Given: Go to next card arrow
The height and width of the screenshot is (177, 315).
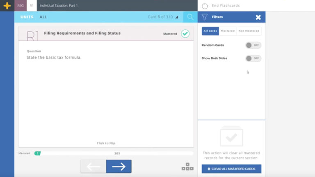Looking at the screenshot, I should pyautogui.click(x=119, y=166).
